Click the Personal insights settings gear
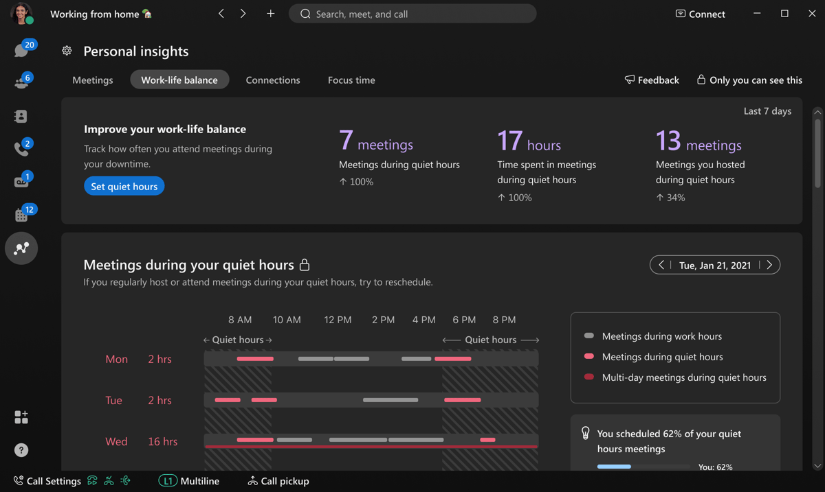This screenshot has height=492, width=825. (x=67, y=51)
